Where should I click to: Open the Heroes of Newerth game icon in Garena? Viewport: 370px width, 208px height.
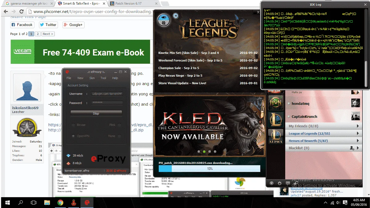point(276,103)
